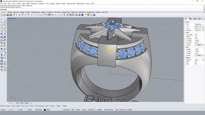Toggle Record History in status bar

tap(109, 110)
